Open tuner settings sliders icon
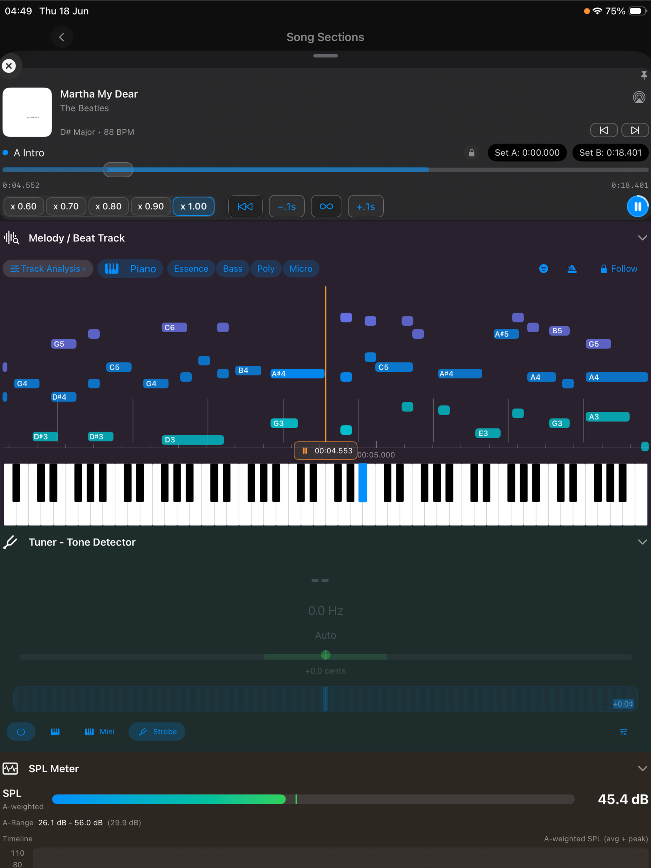651x868 pixels. coord(623,732)
